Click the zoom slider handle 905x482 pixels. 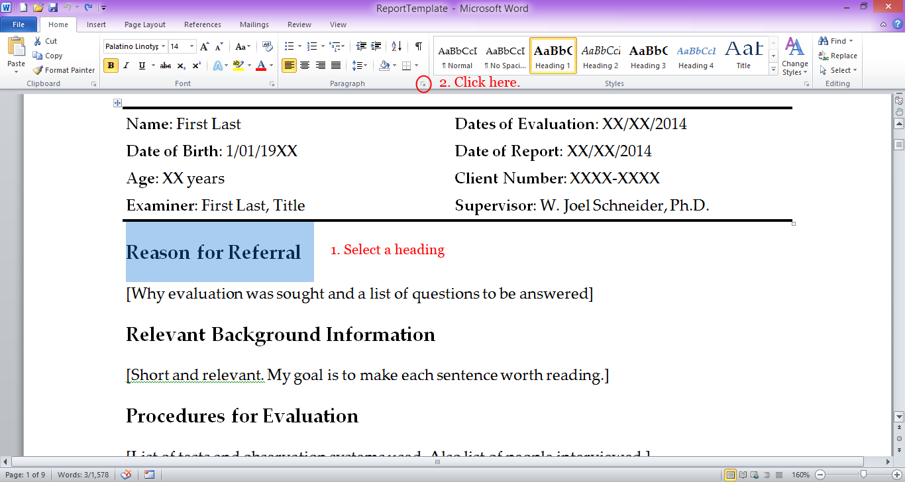coord(863,475)
